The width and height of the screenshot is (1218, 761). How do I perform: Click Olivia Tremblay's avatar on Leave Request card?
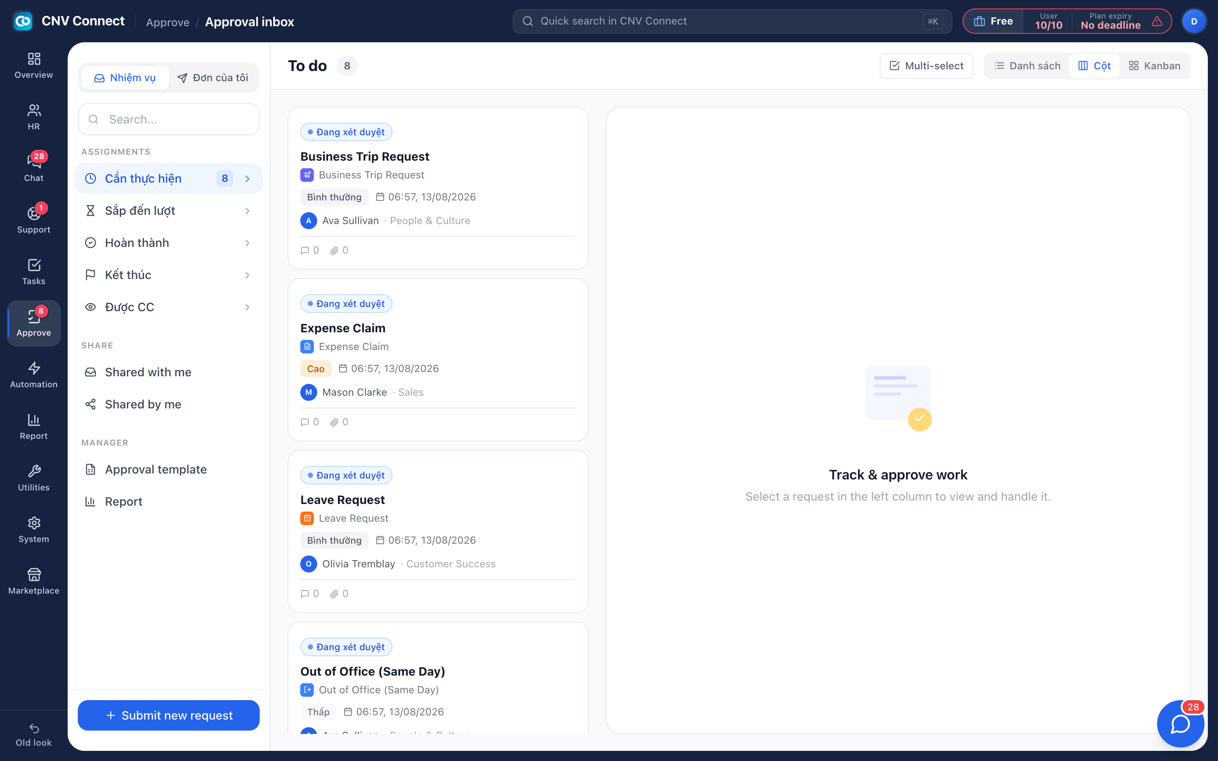click(309, 564)
